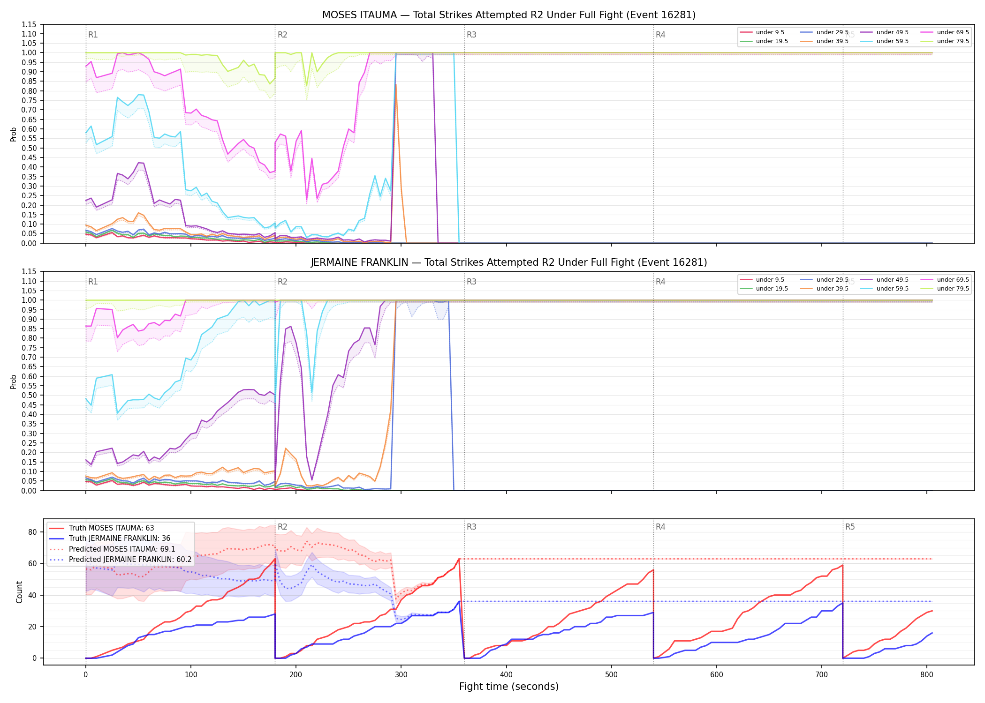
Task: Click the x-axis tick label '400'
Action: 507,675
